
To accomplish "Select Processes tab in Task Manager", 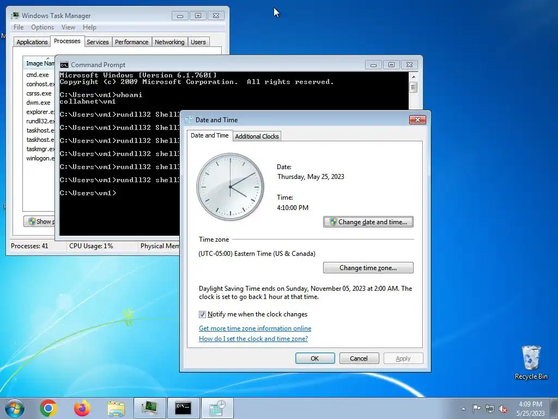I will (x=67, y=41).
